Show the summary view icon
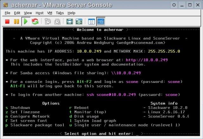 coord(91,21)
